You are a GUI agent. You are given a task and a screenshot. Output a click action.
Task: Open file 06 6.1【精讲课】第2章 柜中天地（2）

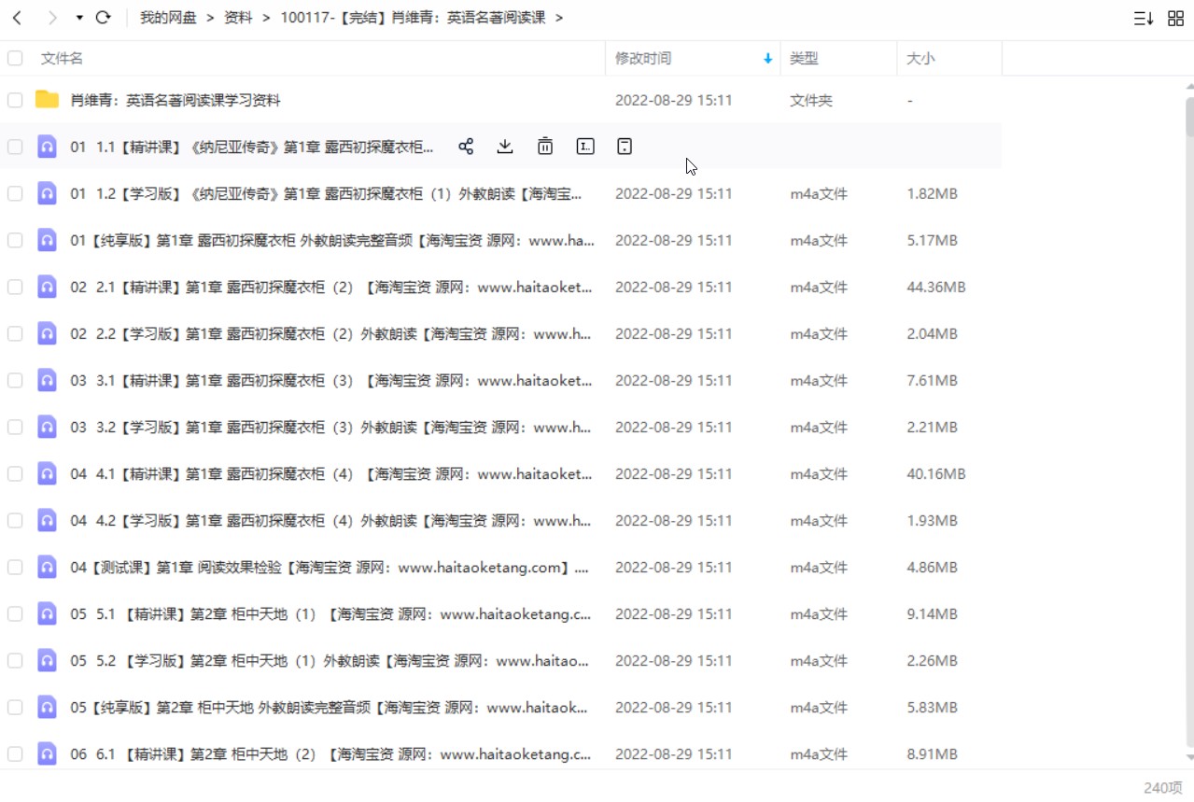(x=331, y=753)
